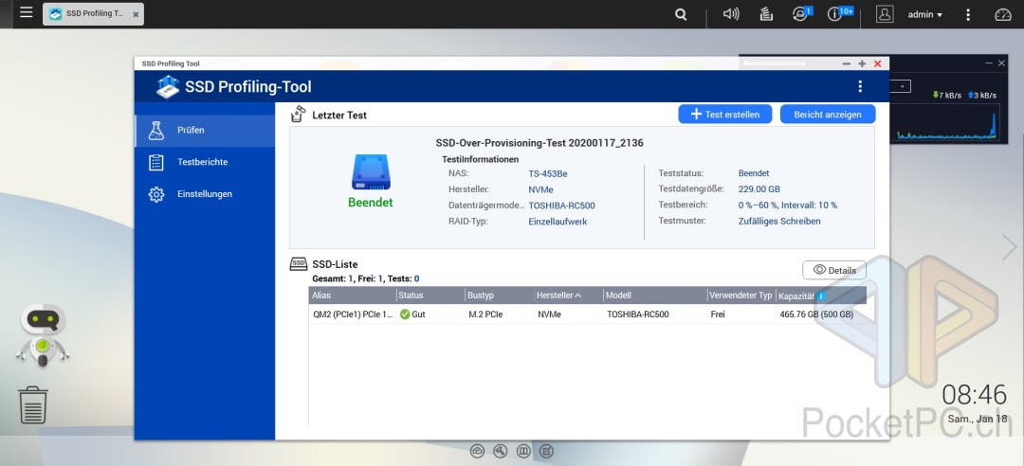Click the Letzter Test section icon
This screenshot has height=466, width=1024.
click(x=298, y=115)
